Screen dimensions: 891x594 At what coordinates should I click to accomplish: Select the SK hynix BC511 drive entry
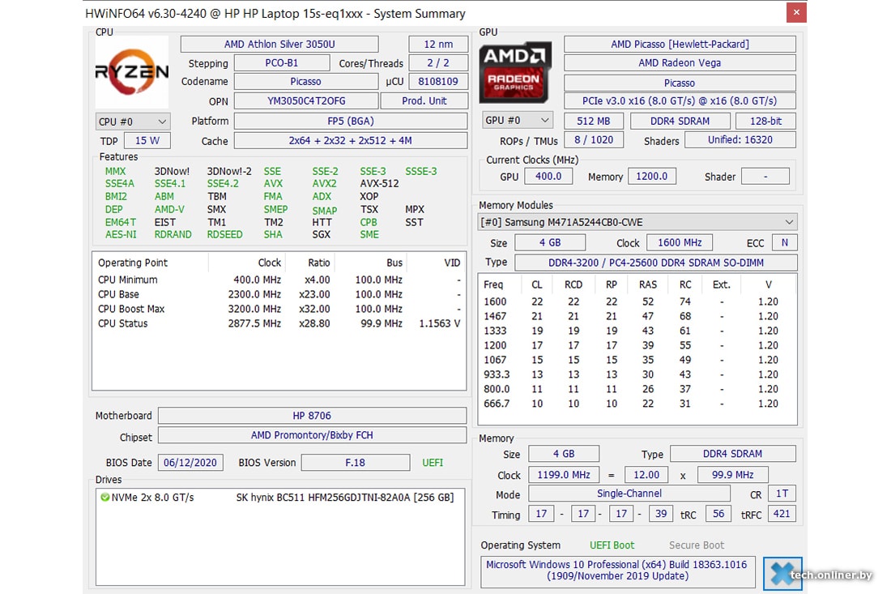pyautogui.click(x=343, y=497)
